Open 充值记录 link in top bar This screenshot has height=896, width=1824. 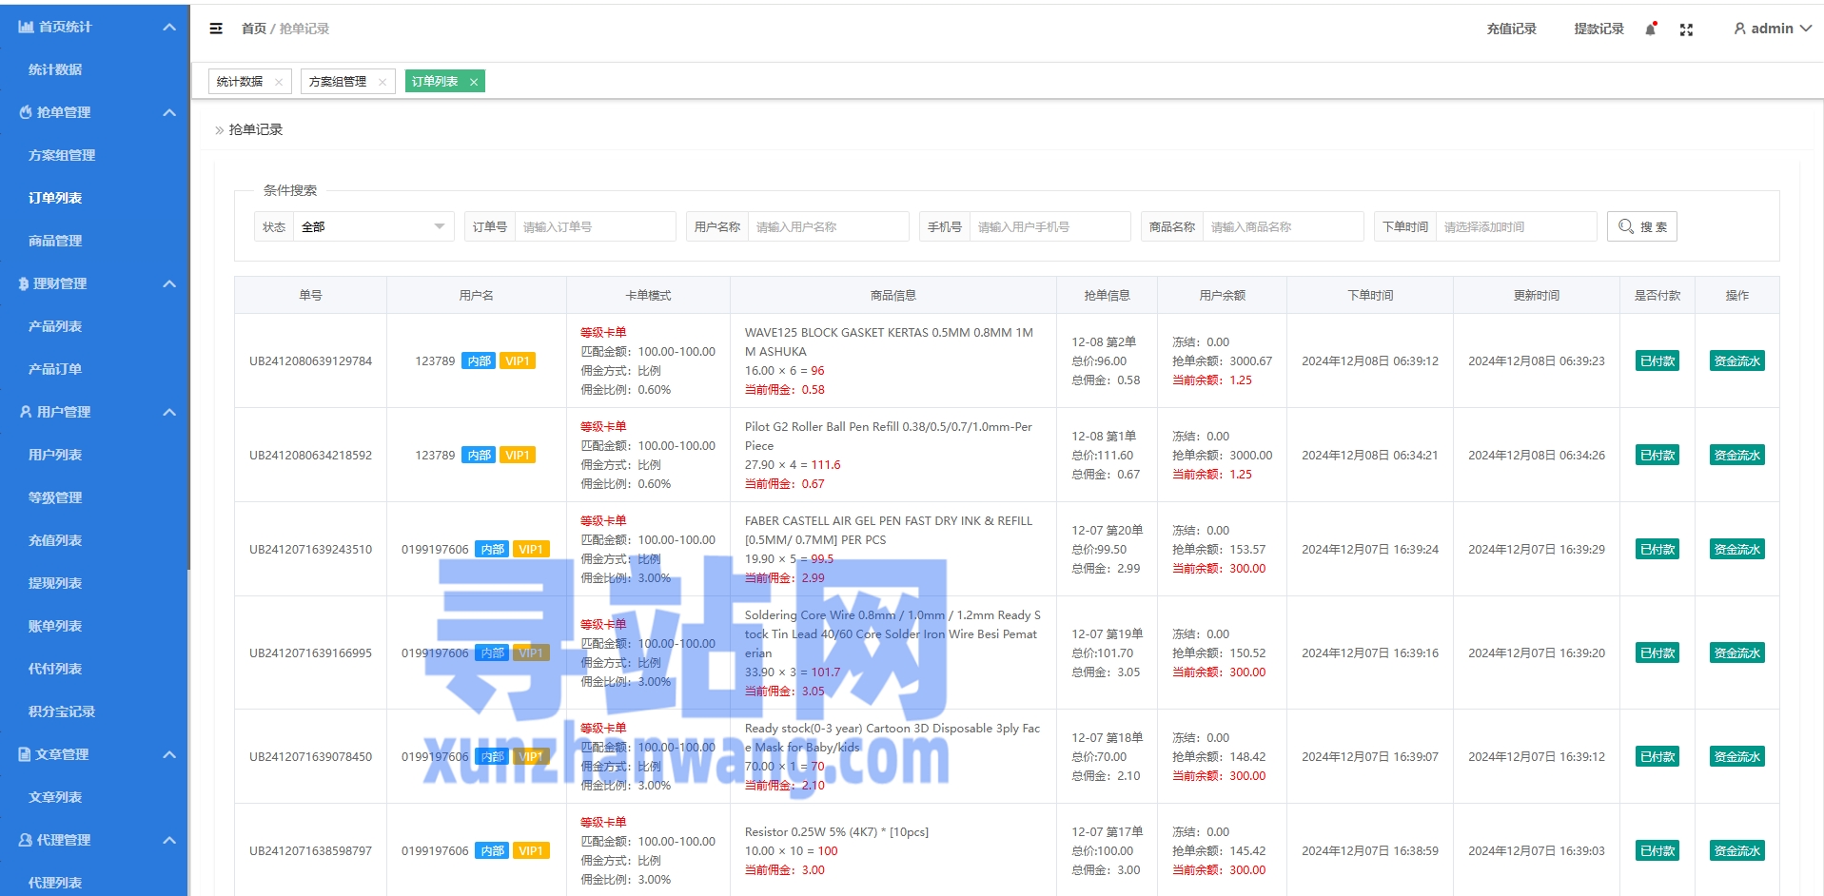coord(1511,29)
